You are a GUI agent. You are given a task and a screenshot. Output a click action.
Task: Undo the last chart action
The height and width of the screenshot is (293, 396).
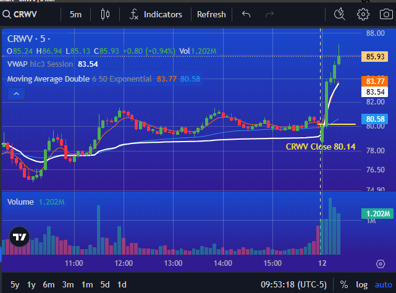pyautogui.click(x=246, y=14)
